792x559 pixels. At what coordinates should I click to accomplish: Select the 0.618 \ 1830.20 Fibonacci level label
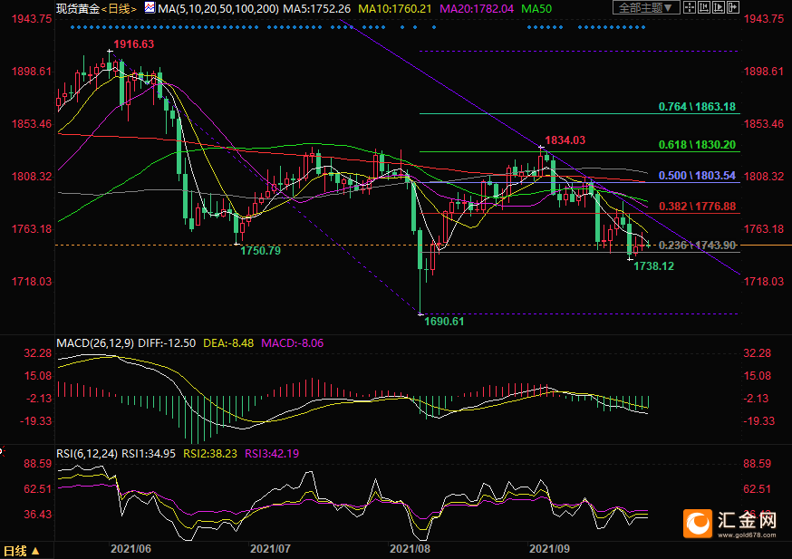tap(697, 145)
